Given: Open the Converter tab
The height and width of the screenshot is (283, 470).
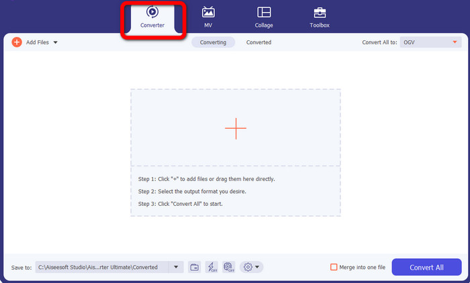Looking at the screenshot, I should pos(152,18).
